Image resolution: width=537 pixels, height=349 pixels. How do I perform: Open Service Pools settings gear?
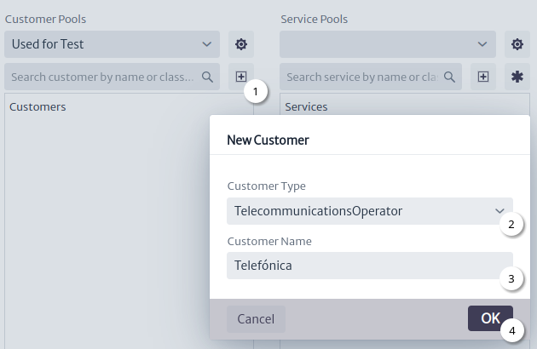(517, 44)
